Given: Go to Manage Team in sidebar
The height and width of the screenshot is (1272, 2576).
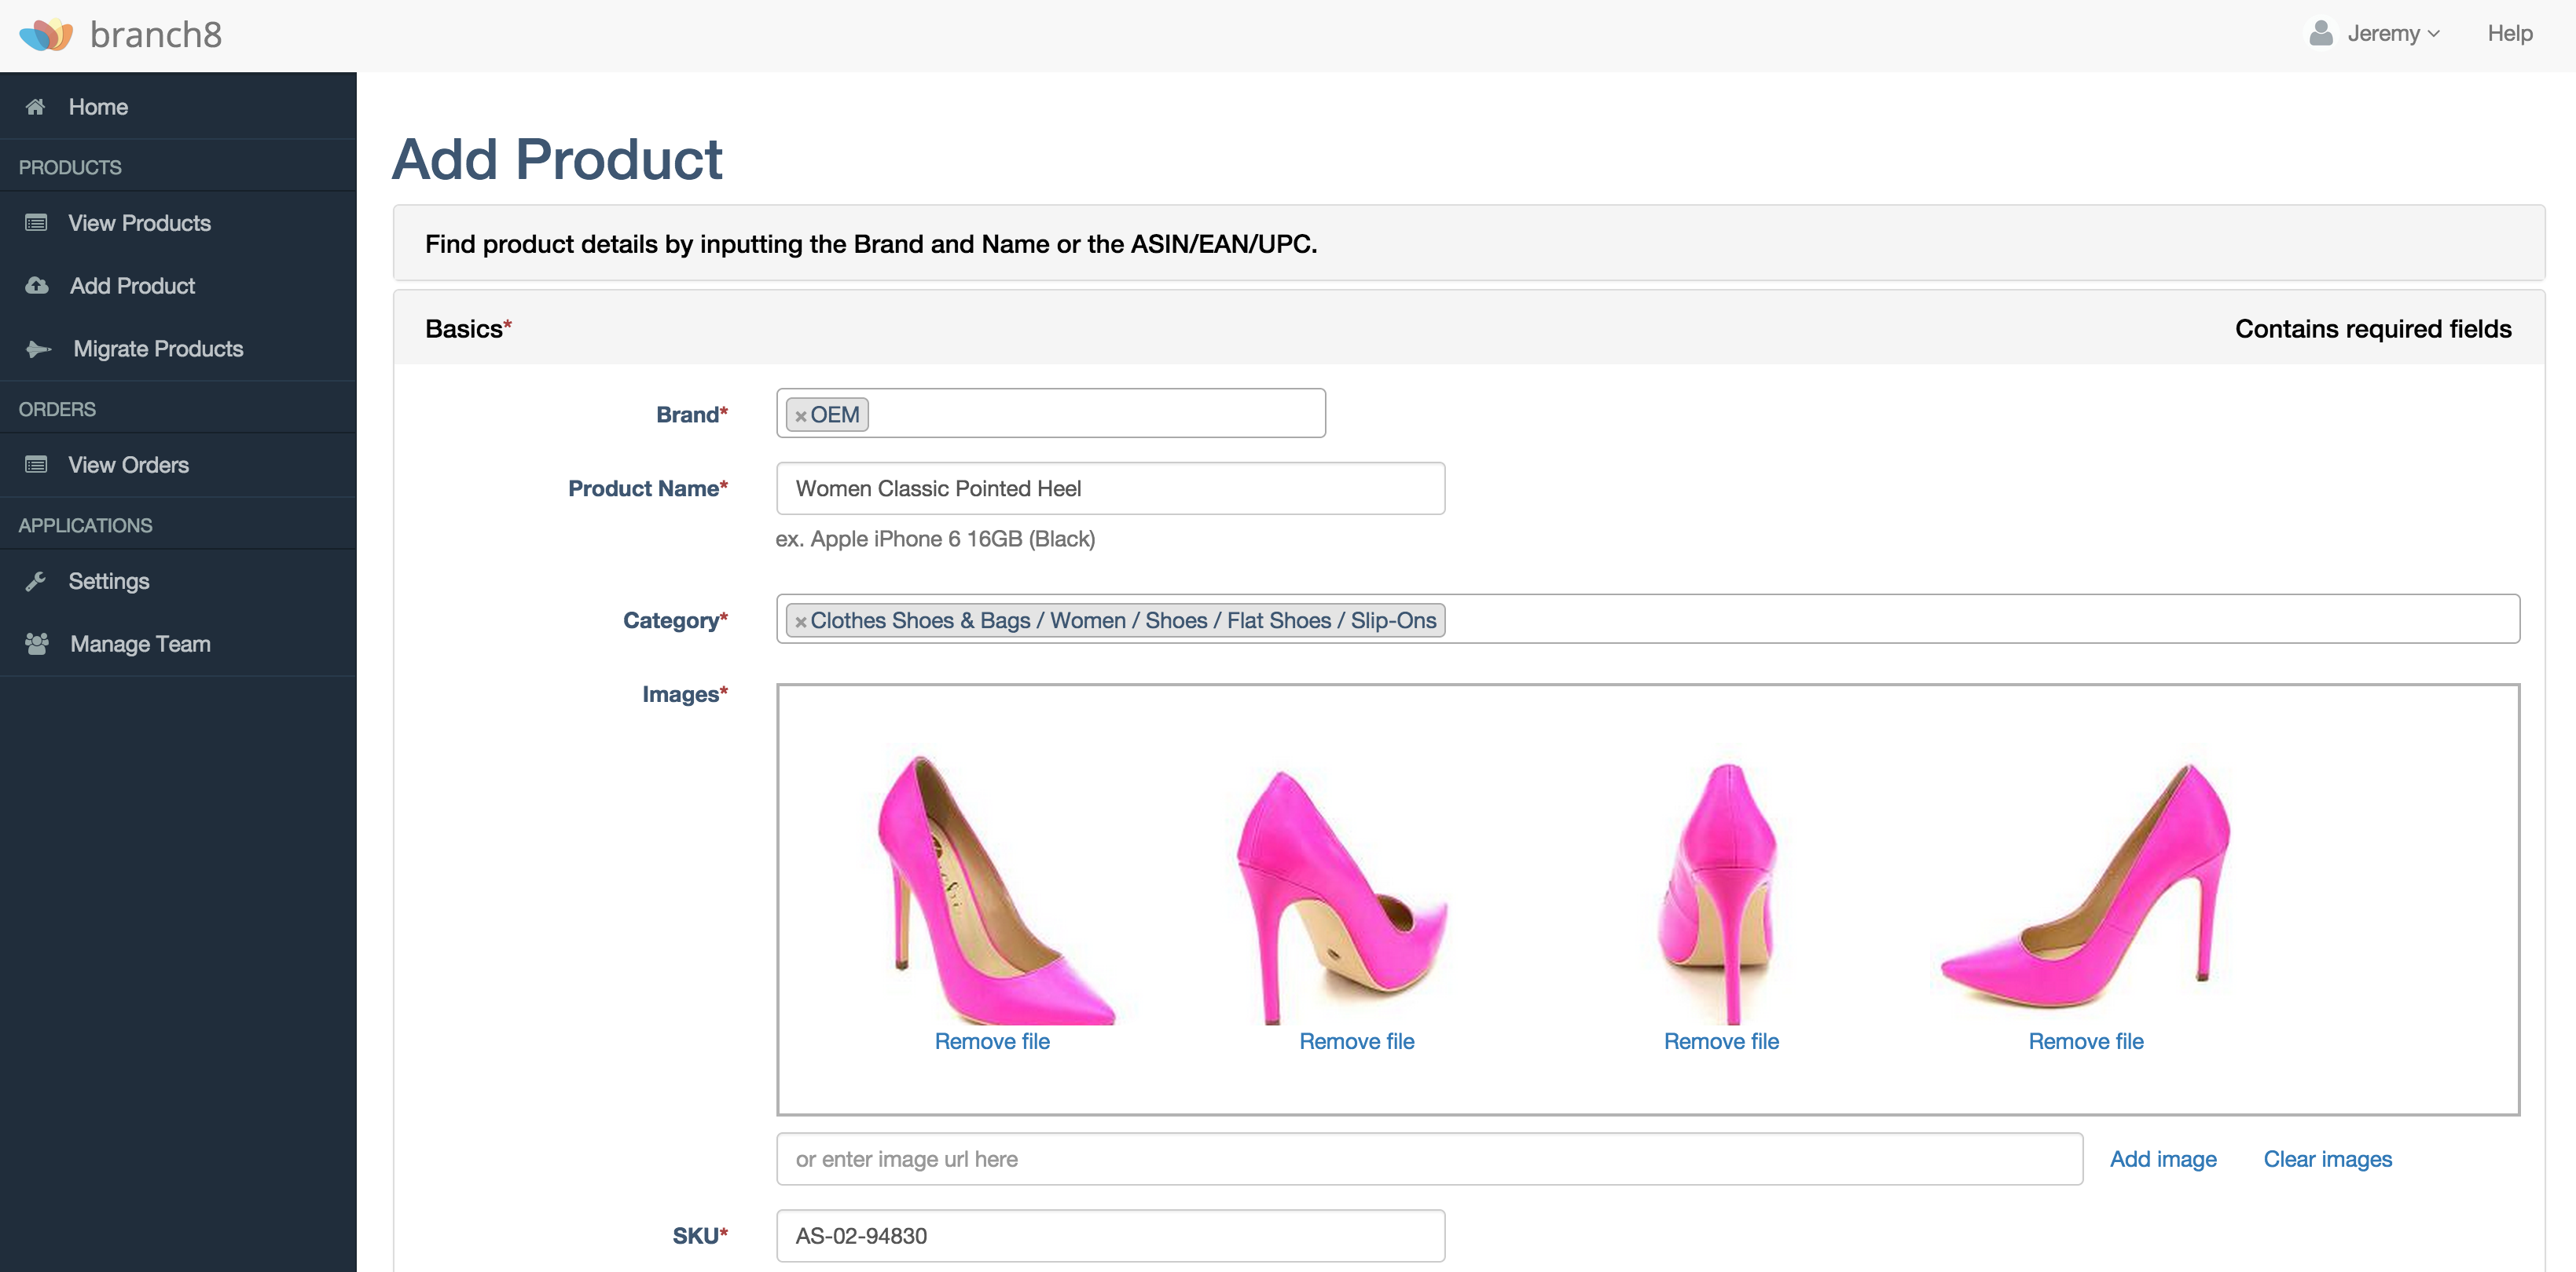Looking at the screenshot, I should tap(140, 644).
